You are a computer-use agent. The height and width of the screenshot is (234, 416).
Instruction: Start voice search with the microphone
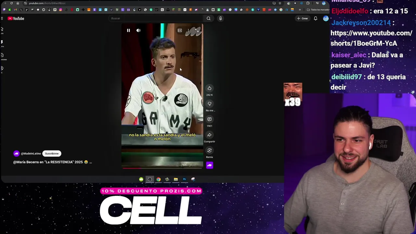pyautogui.click(x=220, y=19)
